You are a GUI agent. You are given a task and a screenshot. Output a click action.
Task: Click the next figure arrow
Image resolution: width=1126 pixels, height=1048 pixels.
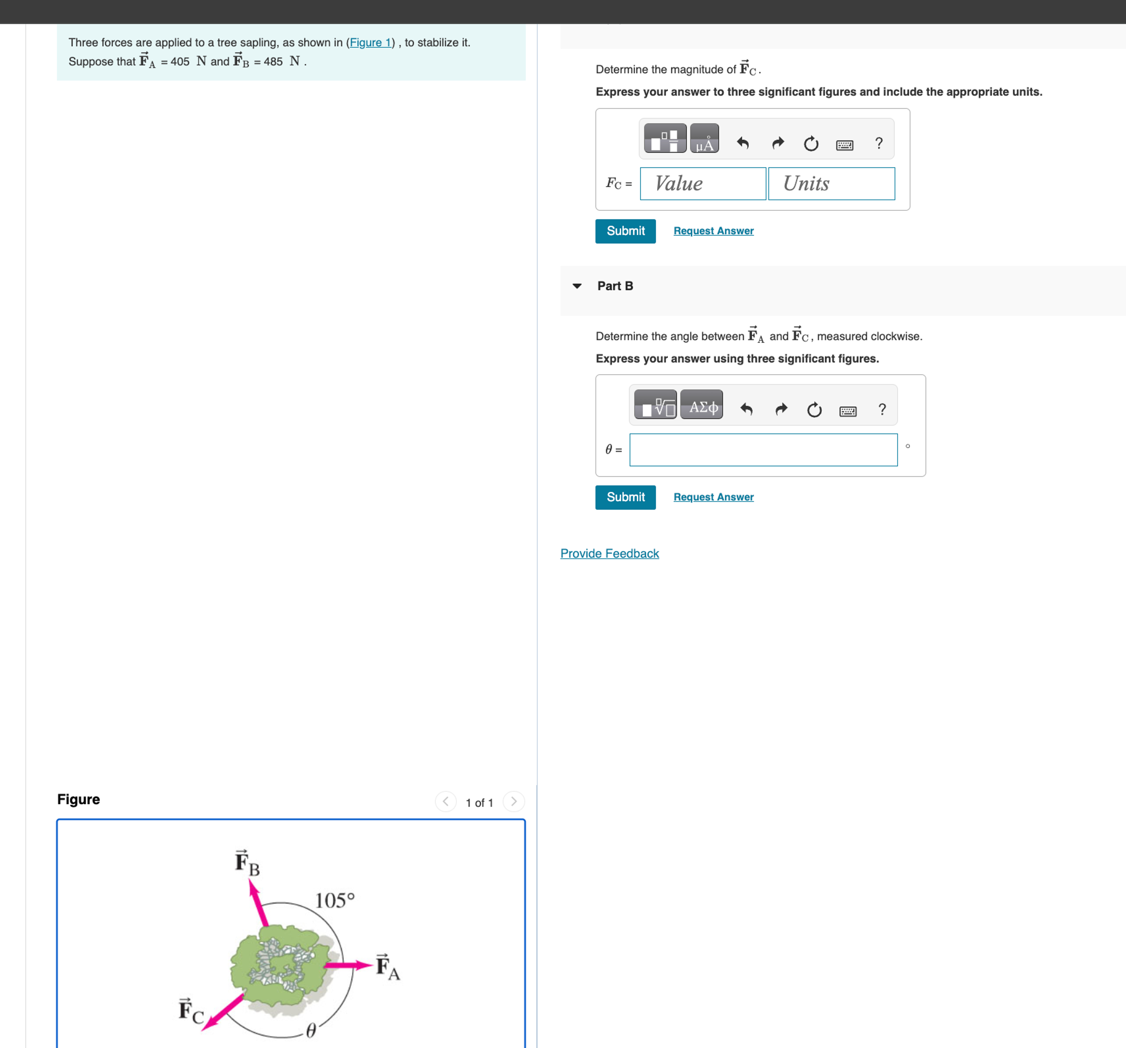[513, 802]
